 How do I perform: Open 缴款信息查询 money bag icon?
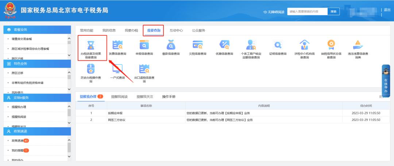171,45
